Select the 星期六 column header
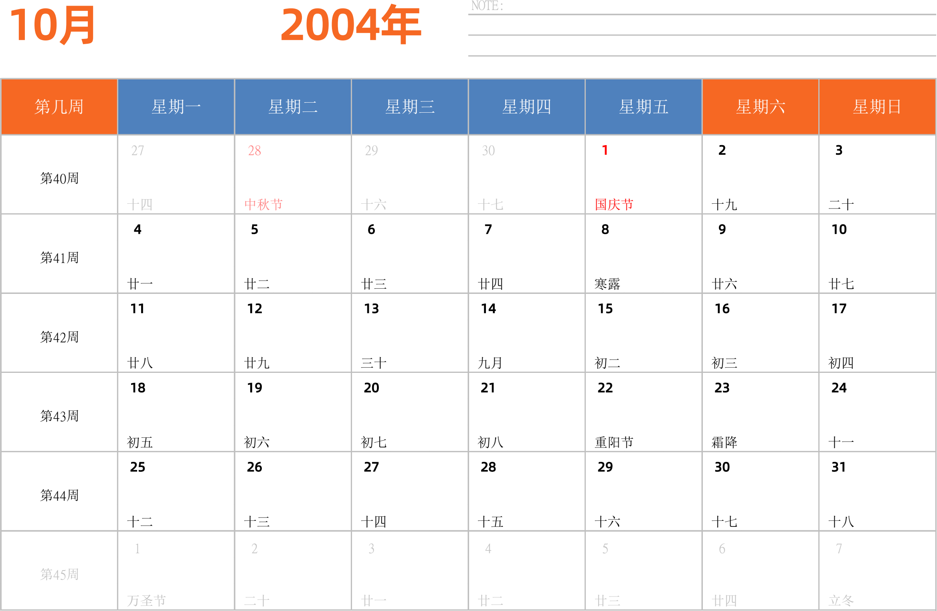The image size is (937, 611). [x=761, y=107]
